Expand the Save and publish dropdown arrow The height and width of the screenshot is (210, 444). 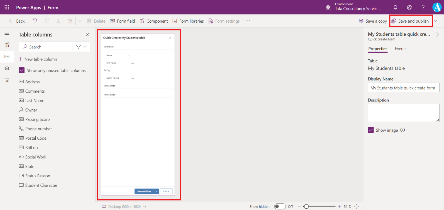click(x=435, y=21)
